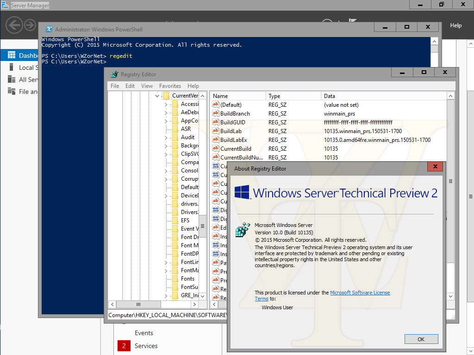Expand the EFS registry key
This screenshot has width=474, height=355.
pyautogui.click(x=165, y=220)
